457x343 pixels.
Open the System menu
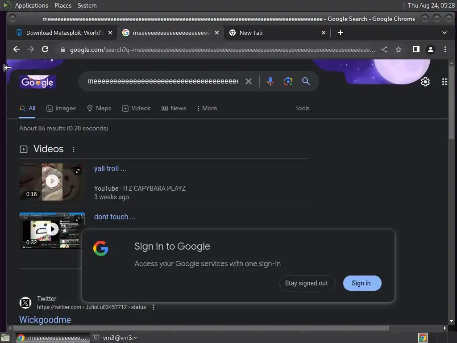87,5
